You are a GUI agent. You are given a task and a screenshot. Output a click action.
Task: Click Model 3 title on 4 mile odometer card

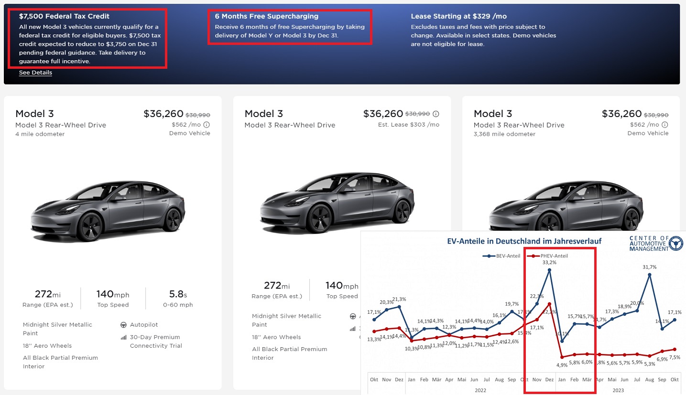pos(34,114)
